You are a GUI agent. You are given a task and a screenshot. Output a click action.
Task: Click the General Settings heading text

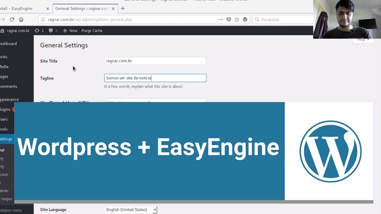click(x=64, y=45)
